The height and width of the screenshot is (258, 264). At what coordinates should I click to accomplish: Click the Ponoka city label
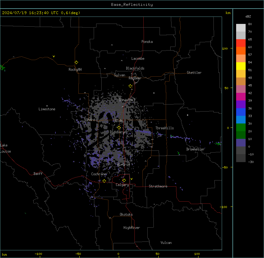[147, 42]
